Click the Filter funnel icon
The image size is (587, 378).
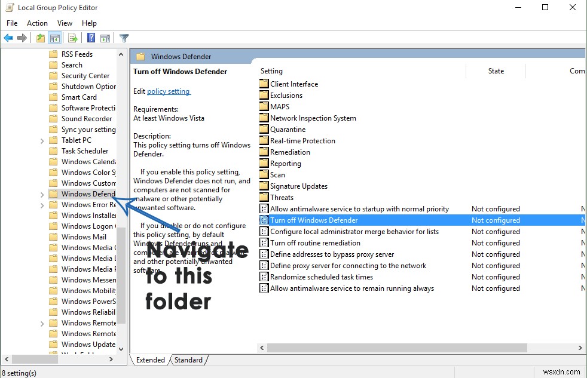pos(124,38)
